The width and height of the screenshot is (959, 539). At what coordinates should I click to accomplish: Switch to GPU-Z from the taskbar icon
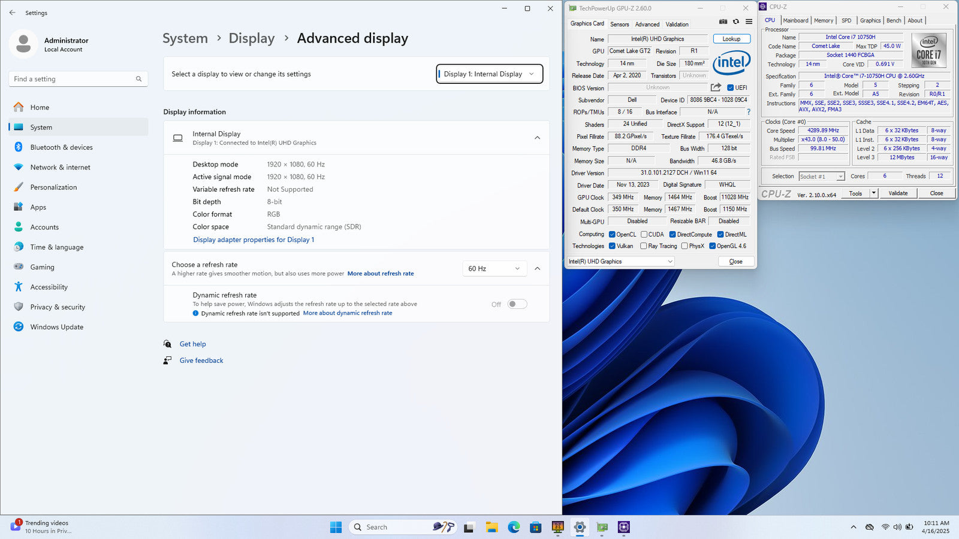[602, 527]
